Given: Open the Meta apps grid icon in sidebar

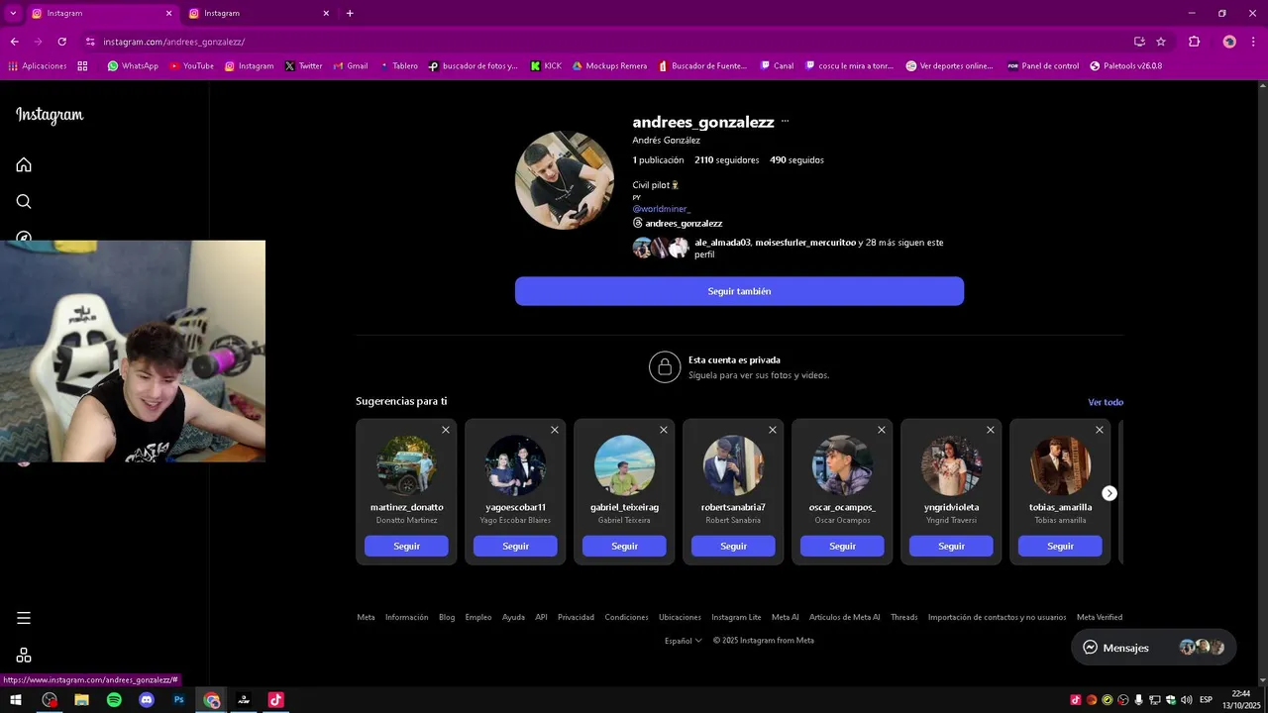Looking at the screenshot, I should click(x=24, y=655).
